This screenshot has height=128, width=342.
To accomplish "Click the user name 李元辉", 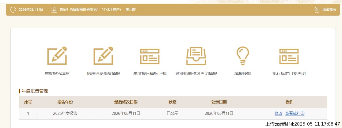I will coord(131,9).
